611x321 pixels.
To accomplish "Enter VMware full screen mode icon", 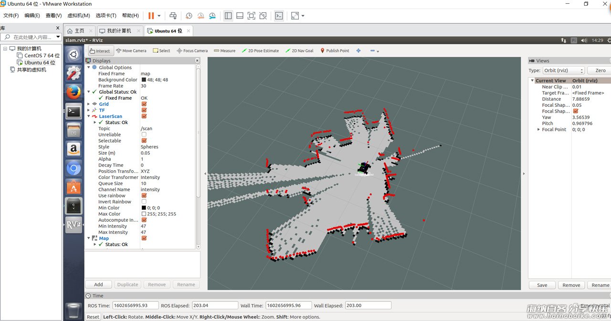I will point(251,16).
